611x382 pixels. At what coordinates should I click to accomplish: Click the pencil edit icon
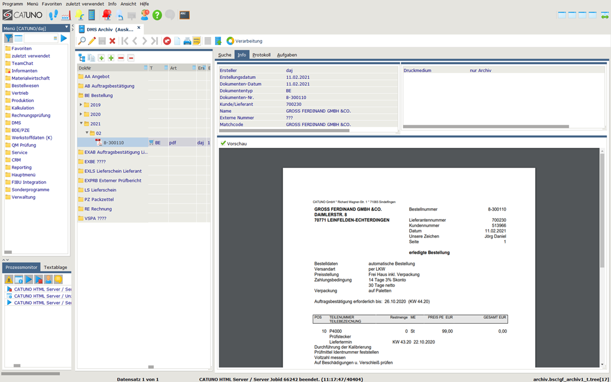coord(92,41)
